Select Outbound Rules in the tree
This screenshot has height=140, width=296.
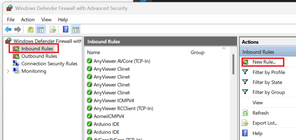[39, 56]
